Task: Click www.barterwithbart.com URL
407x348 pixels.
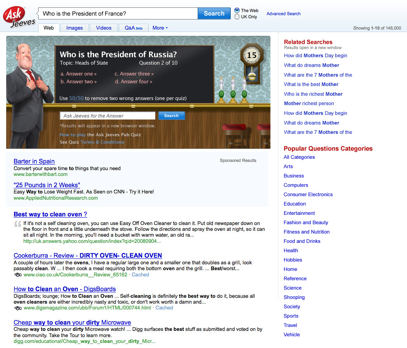Action: (40, 174)
